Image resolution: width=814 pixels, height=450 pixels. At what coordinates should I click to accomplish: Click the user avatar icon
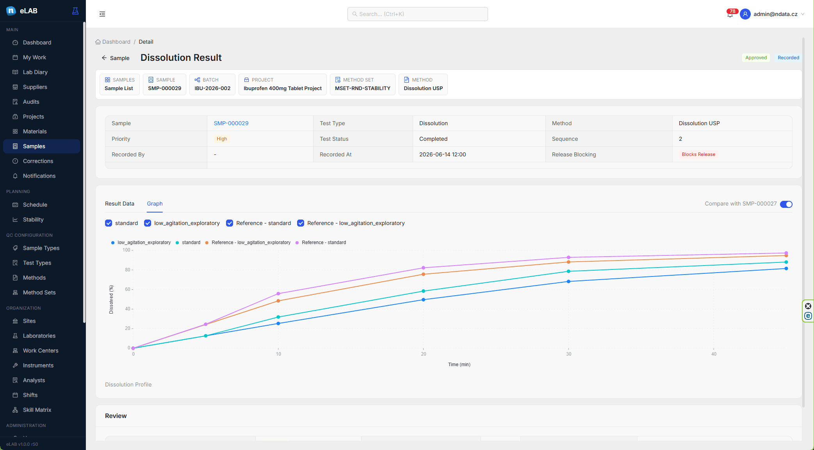745,14
